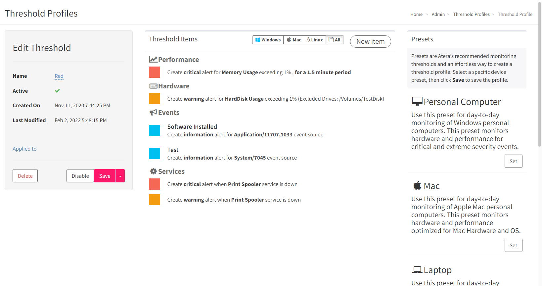This screenshot has height=286, width=542.
Task: Filter threshold items by Linux
Action: click(315, 40)
